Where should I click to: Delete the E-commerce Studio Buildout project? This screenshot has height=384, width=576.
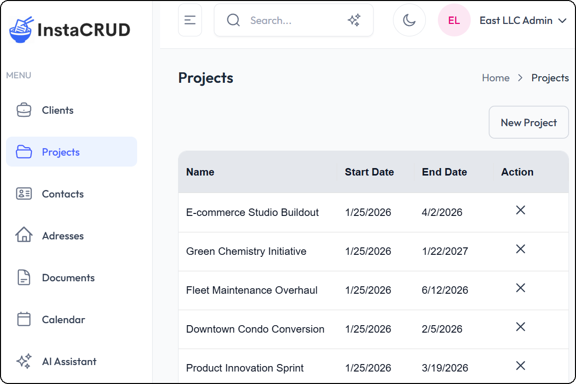[520, 210]
